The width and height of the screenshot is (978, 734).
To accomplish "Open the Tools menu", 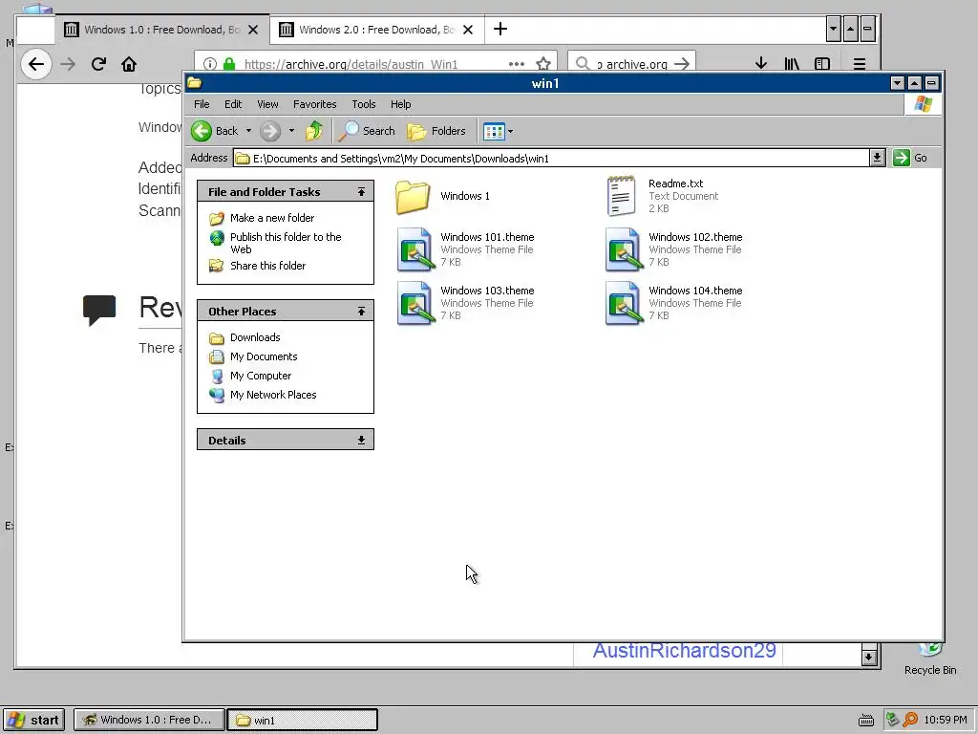I will point(364,104).
